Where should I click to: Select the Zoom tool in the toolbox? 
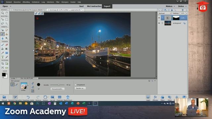(x=3, y=13)
